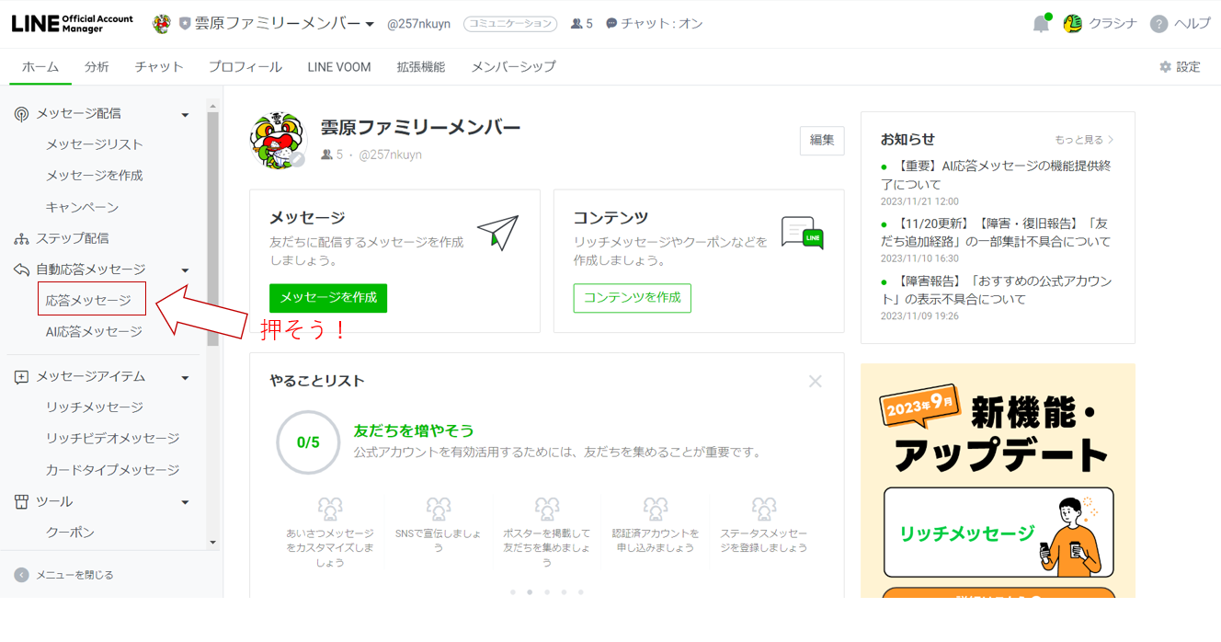
Task: Click the メニューを閉じる collapse arrow icon
Action: [x=21, y=575]
